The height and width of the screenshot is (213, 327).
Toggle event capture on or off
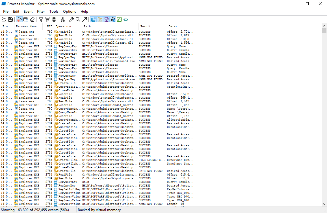(x=19, y=19)
